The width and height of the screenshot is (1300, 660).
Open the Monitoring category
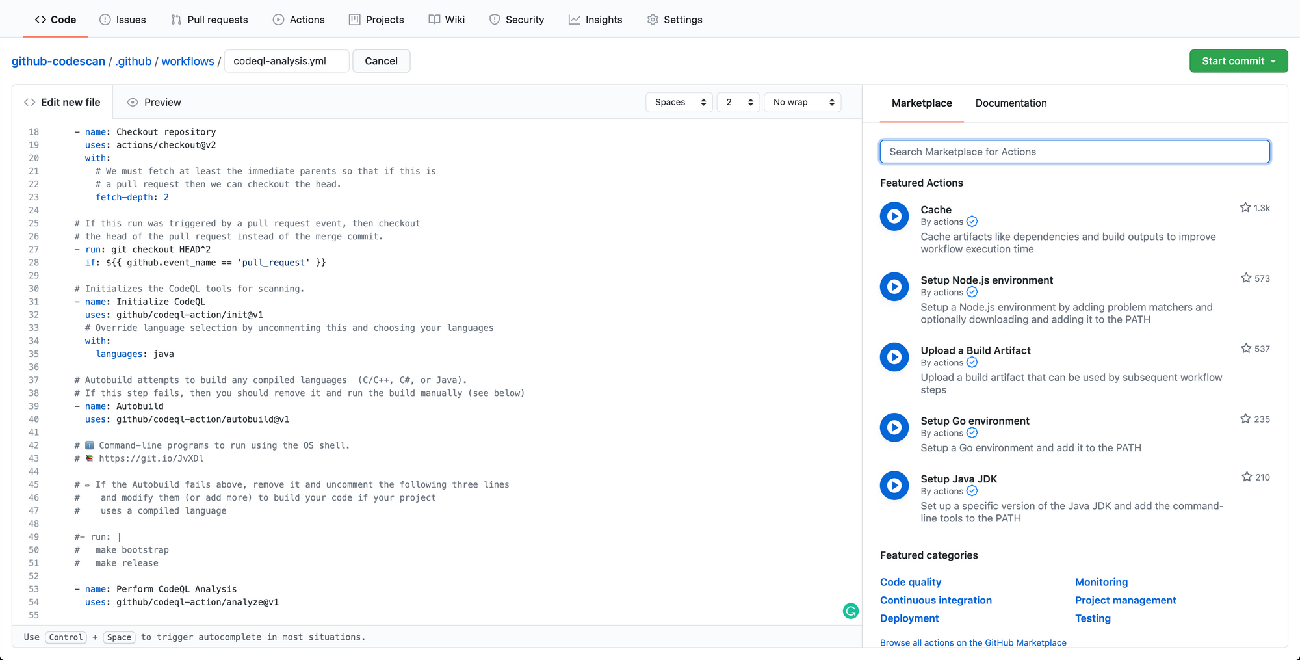[1102, 582]
